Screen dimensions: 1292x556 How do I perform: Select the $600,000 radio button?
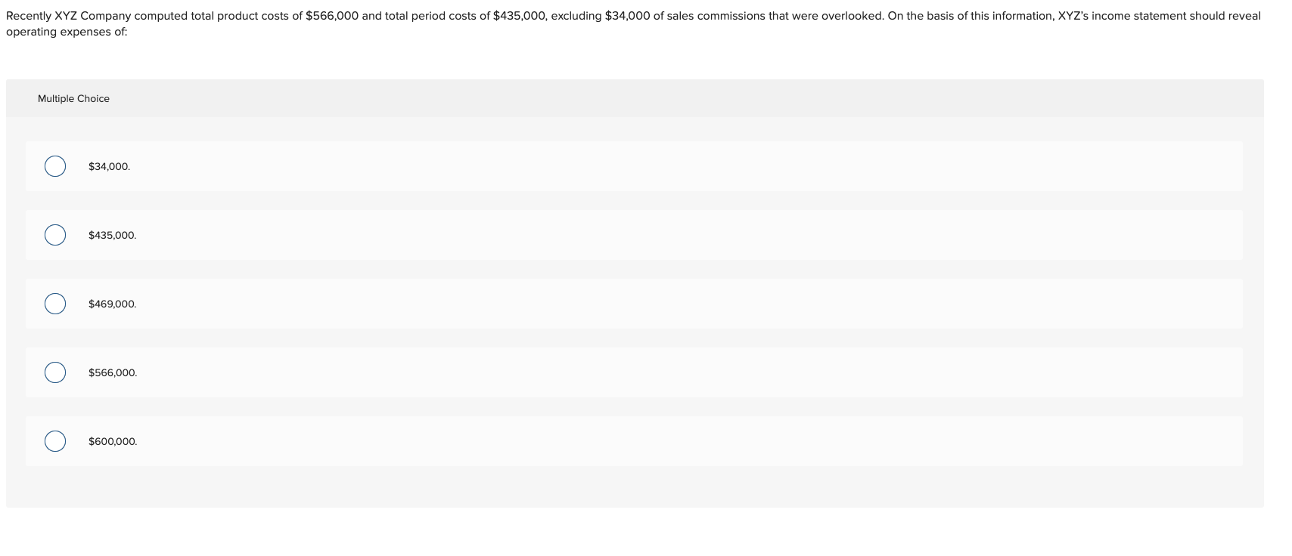click(x=54, y=440)
